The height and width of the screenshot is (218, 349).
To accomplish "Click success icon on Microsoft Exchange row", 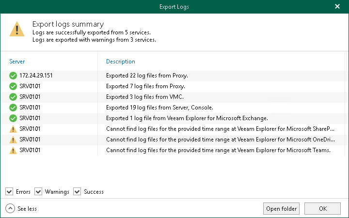I will 13,118.
